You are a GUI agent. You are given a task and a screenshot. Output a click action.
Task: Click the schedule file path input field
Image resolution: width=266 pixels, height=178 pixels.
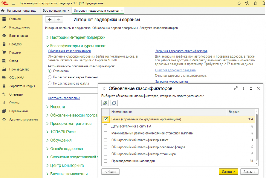73,91
